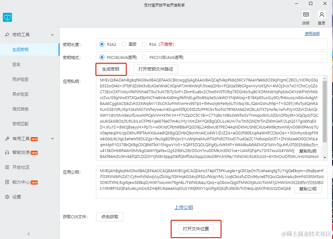Click the 登录 user icon

click(322, 15)
